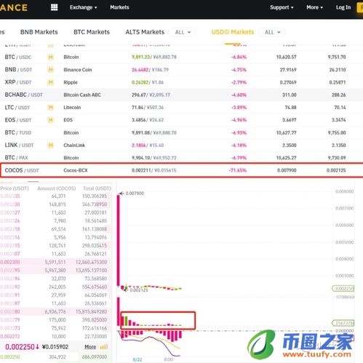Screen dimensions: 363x363
Task: Select the COCOS / USDT pair
Action: (x=22, y=170)
